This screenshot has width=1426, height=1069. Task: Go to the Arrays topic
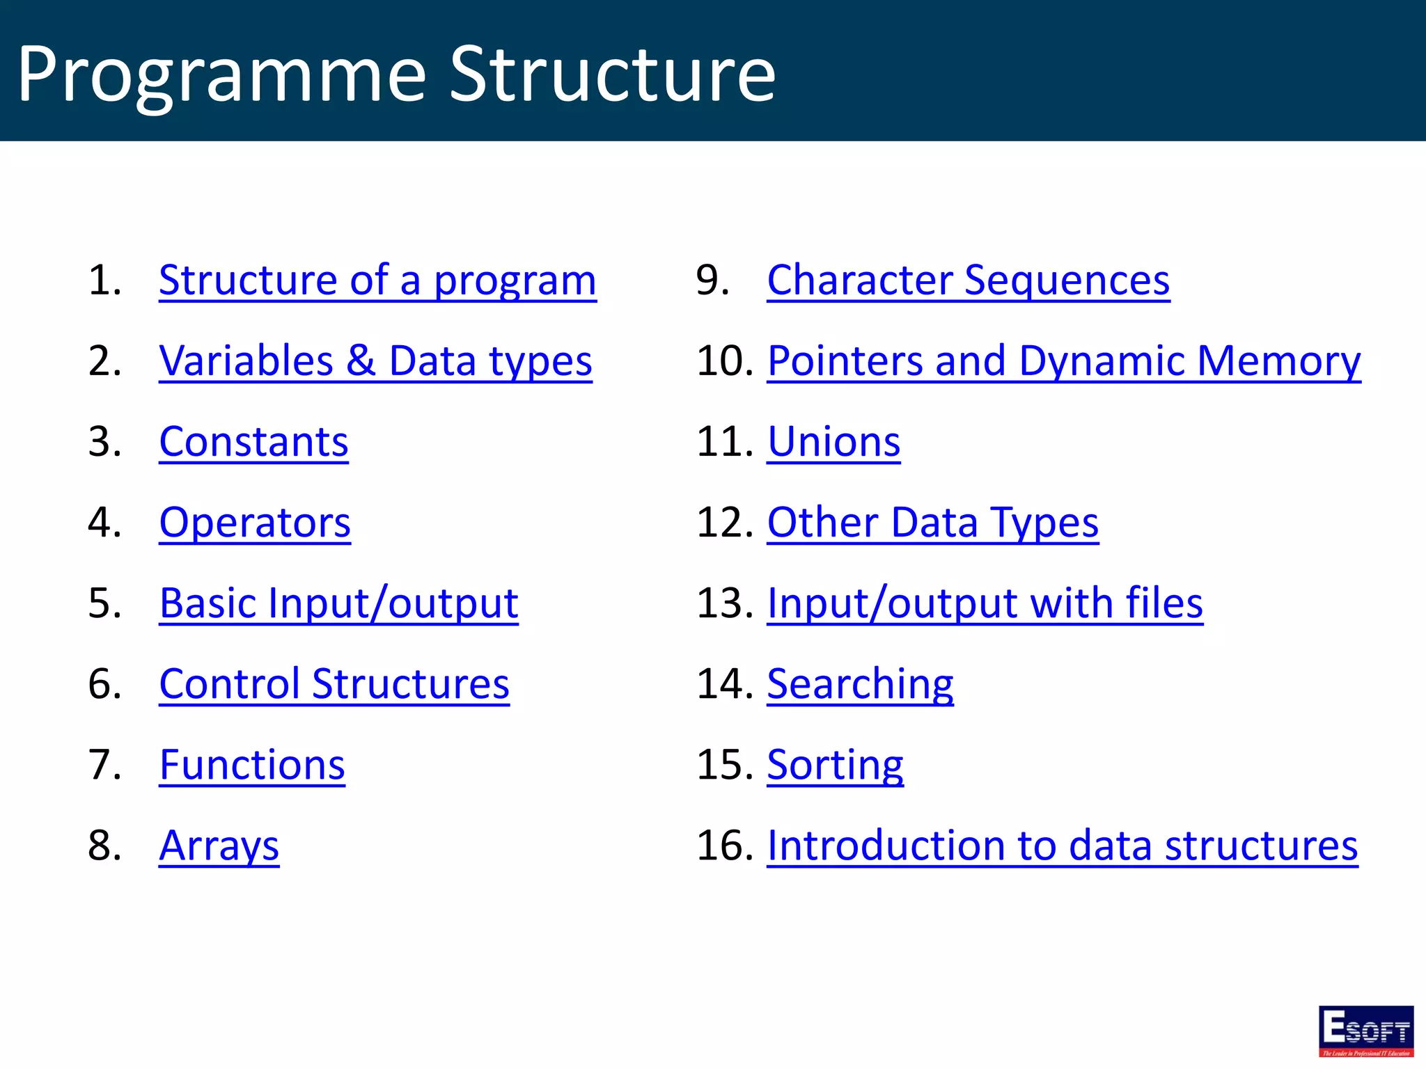point(219,846)
